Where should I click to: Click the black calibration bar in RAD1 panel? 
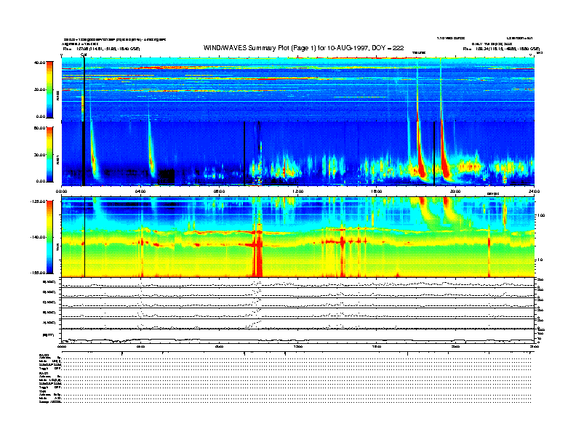coord(84,153)
